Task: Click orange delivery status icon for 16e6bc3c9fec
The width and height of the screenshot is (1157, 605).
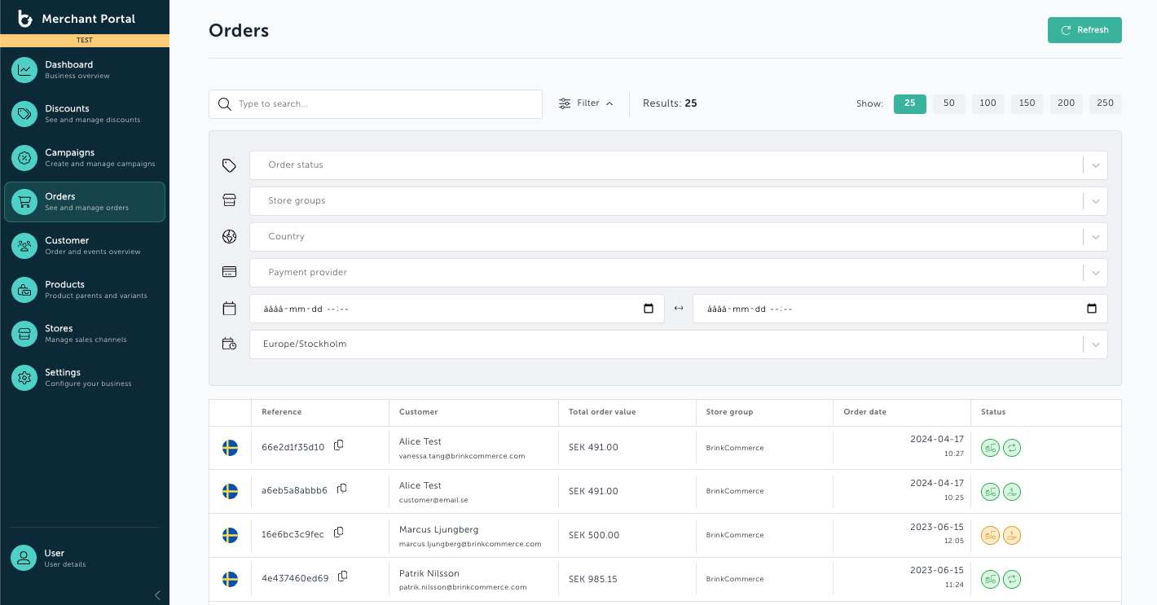Action: [x=990, y=536]
